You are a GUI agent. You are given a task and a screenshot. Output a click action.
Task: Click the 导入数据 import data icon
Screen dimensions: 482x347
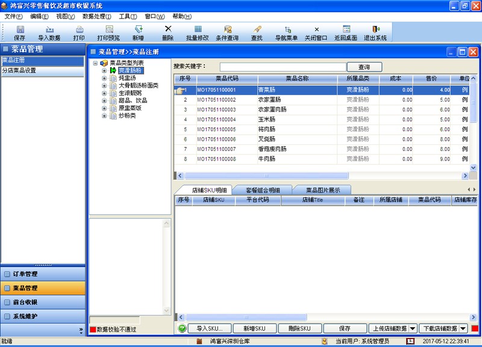[49, 32]
